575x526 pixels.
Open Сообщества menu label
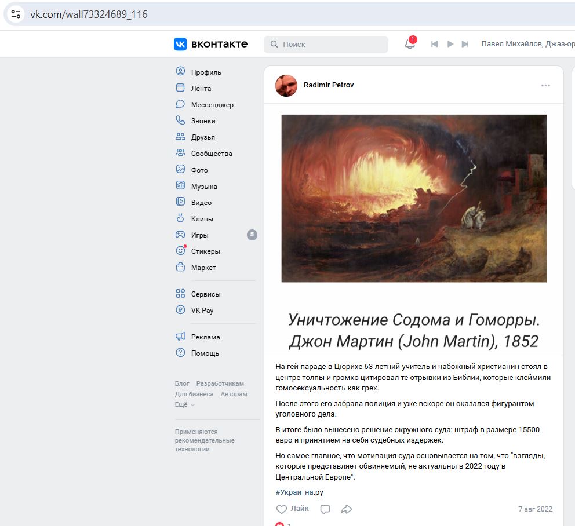click(212, 154)
